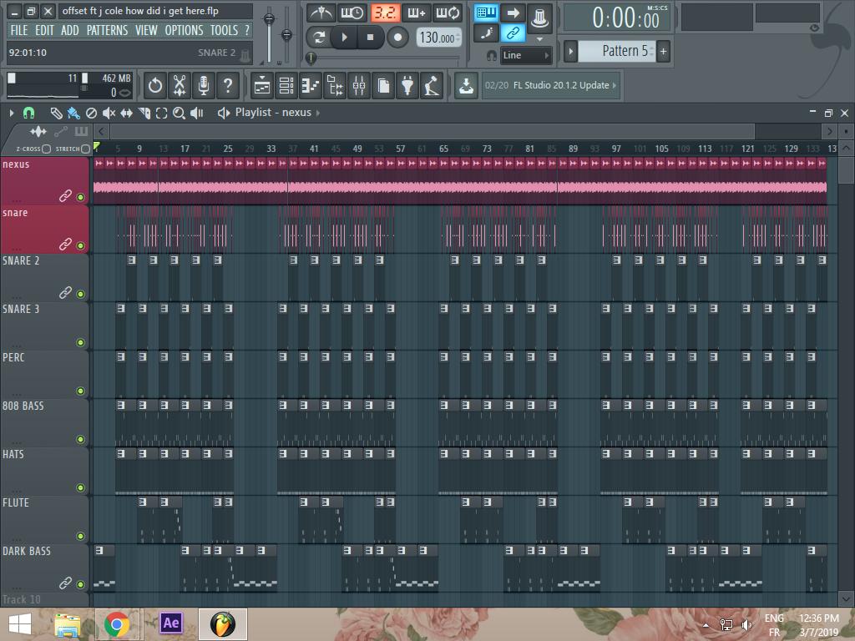Open the VIEW menu
This screenshot has width=855, height=641.
click(x=146, y=30)
